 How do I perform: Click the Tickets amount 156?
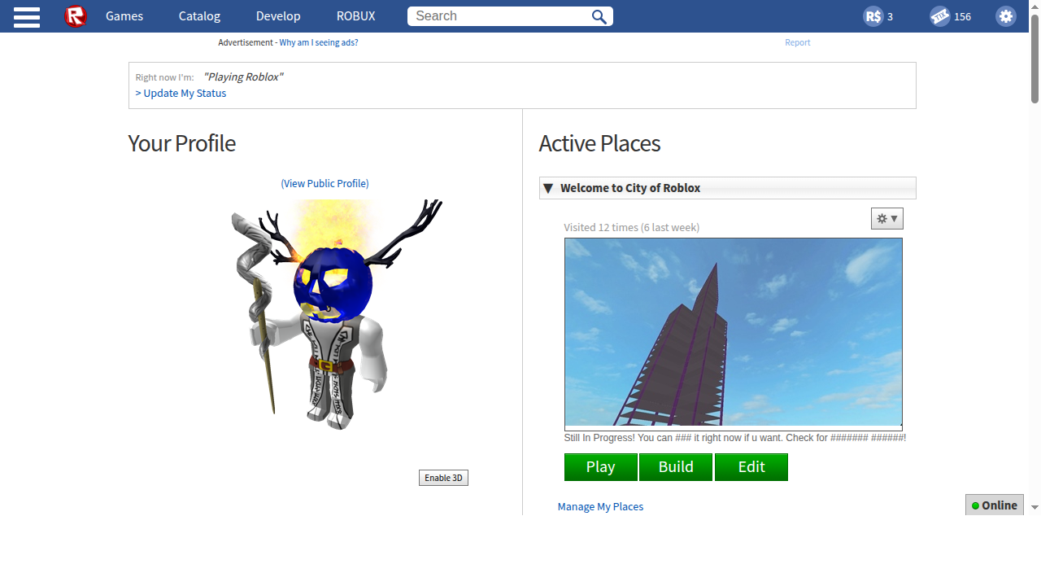tap(962, 16)
